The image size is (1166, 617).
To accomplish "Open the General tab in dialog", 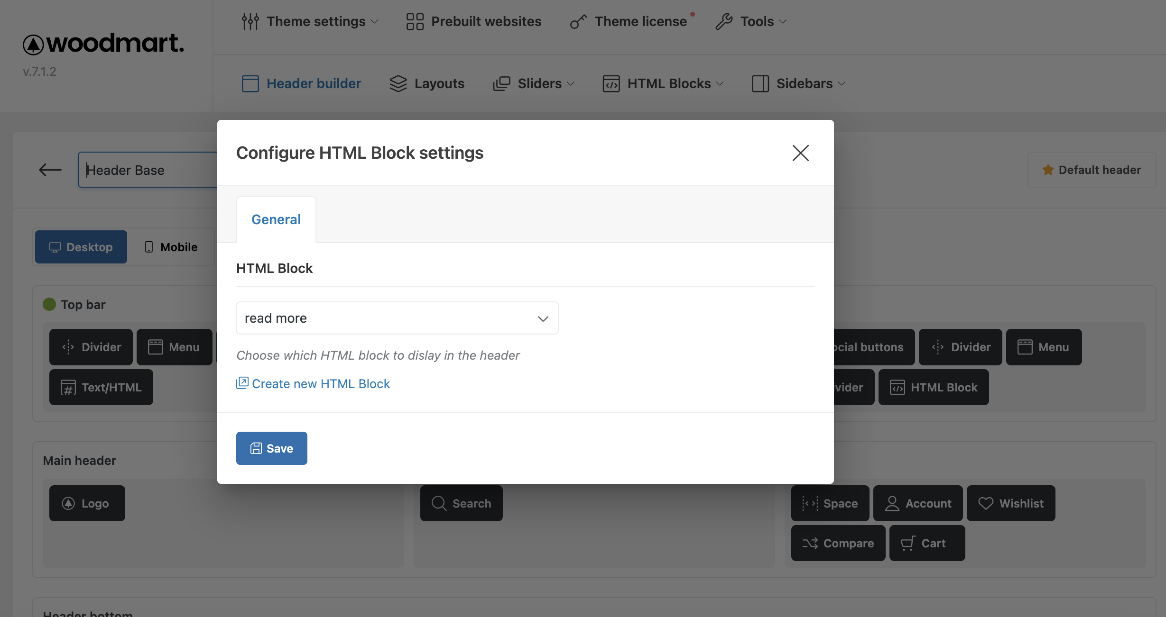I will 276,219.
